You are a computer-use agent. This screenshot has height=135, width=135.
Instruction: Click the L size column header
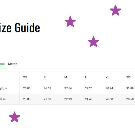[86, 77]
